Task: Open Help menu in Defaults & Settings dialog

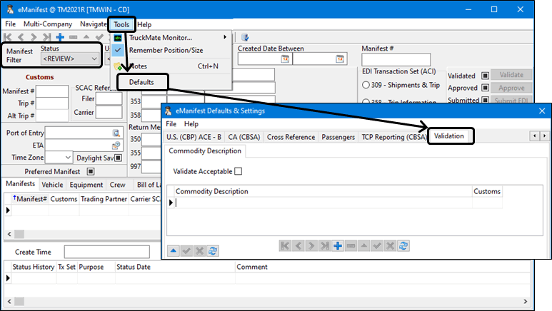Action: [191, 124]
